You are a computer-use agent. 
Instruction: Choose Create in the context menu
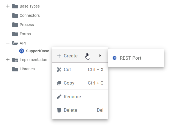coord(71,56)
